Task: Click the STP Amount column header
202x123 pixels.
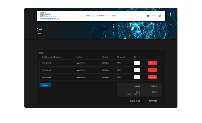Action: pos(121,57)
